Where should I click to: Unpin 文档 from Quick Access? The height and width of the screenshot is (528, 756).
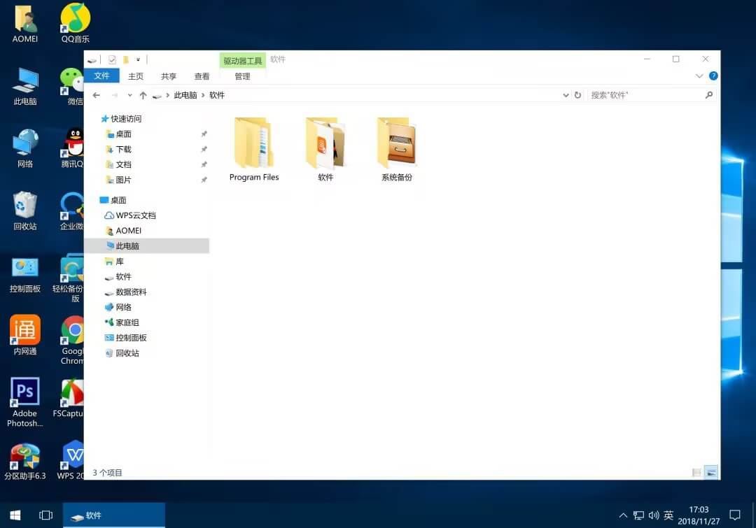[204, 164]
